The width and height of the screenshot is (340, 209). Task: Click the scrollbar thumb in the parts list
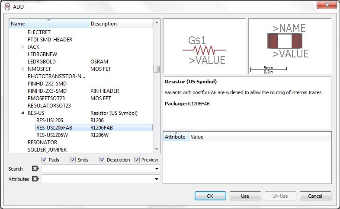click(x=156, y=69)
